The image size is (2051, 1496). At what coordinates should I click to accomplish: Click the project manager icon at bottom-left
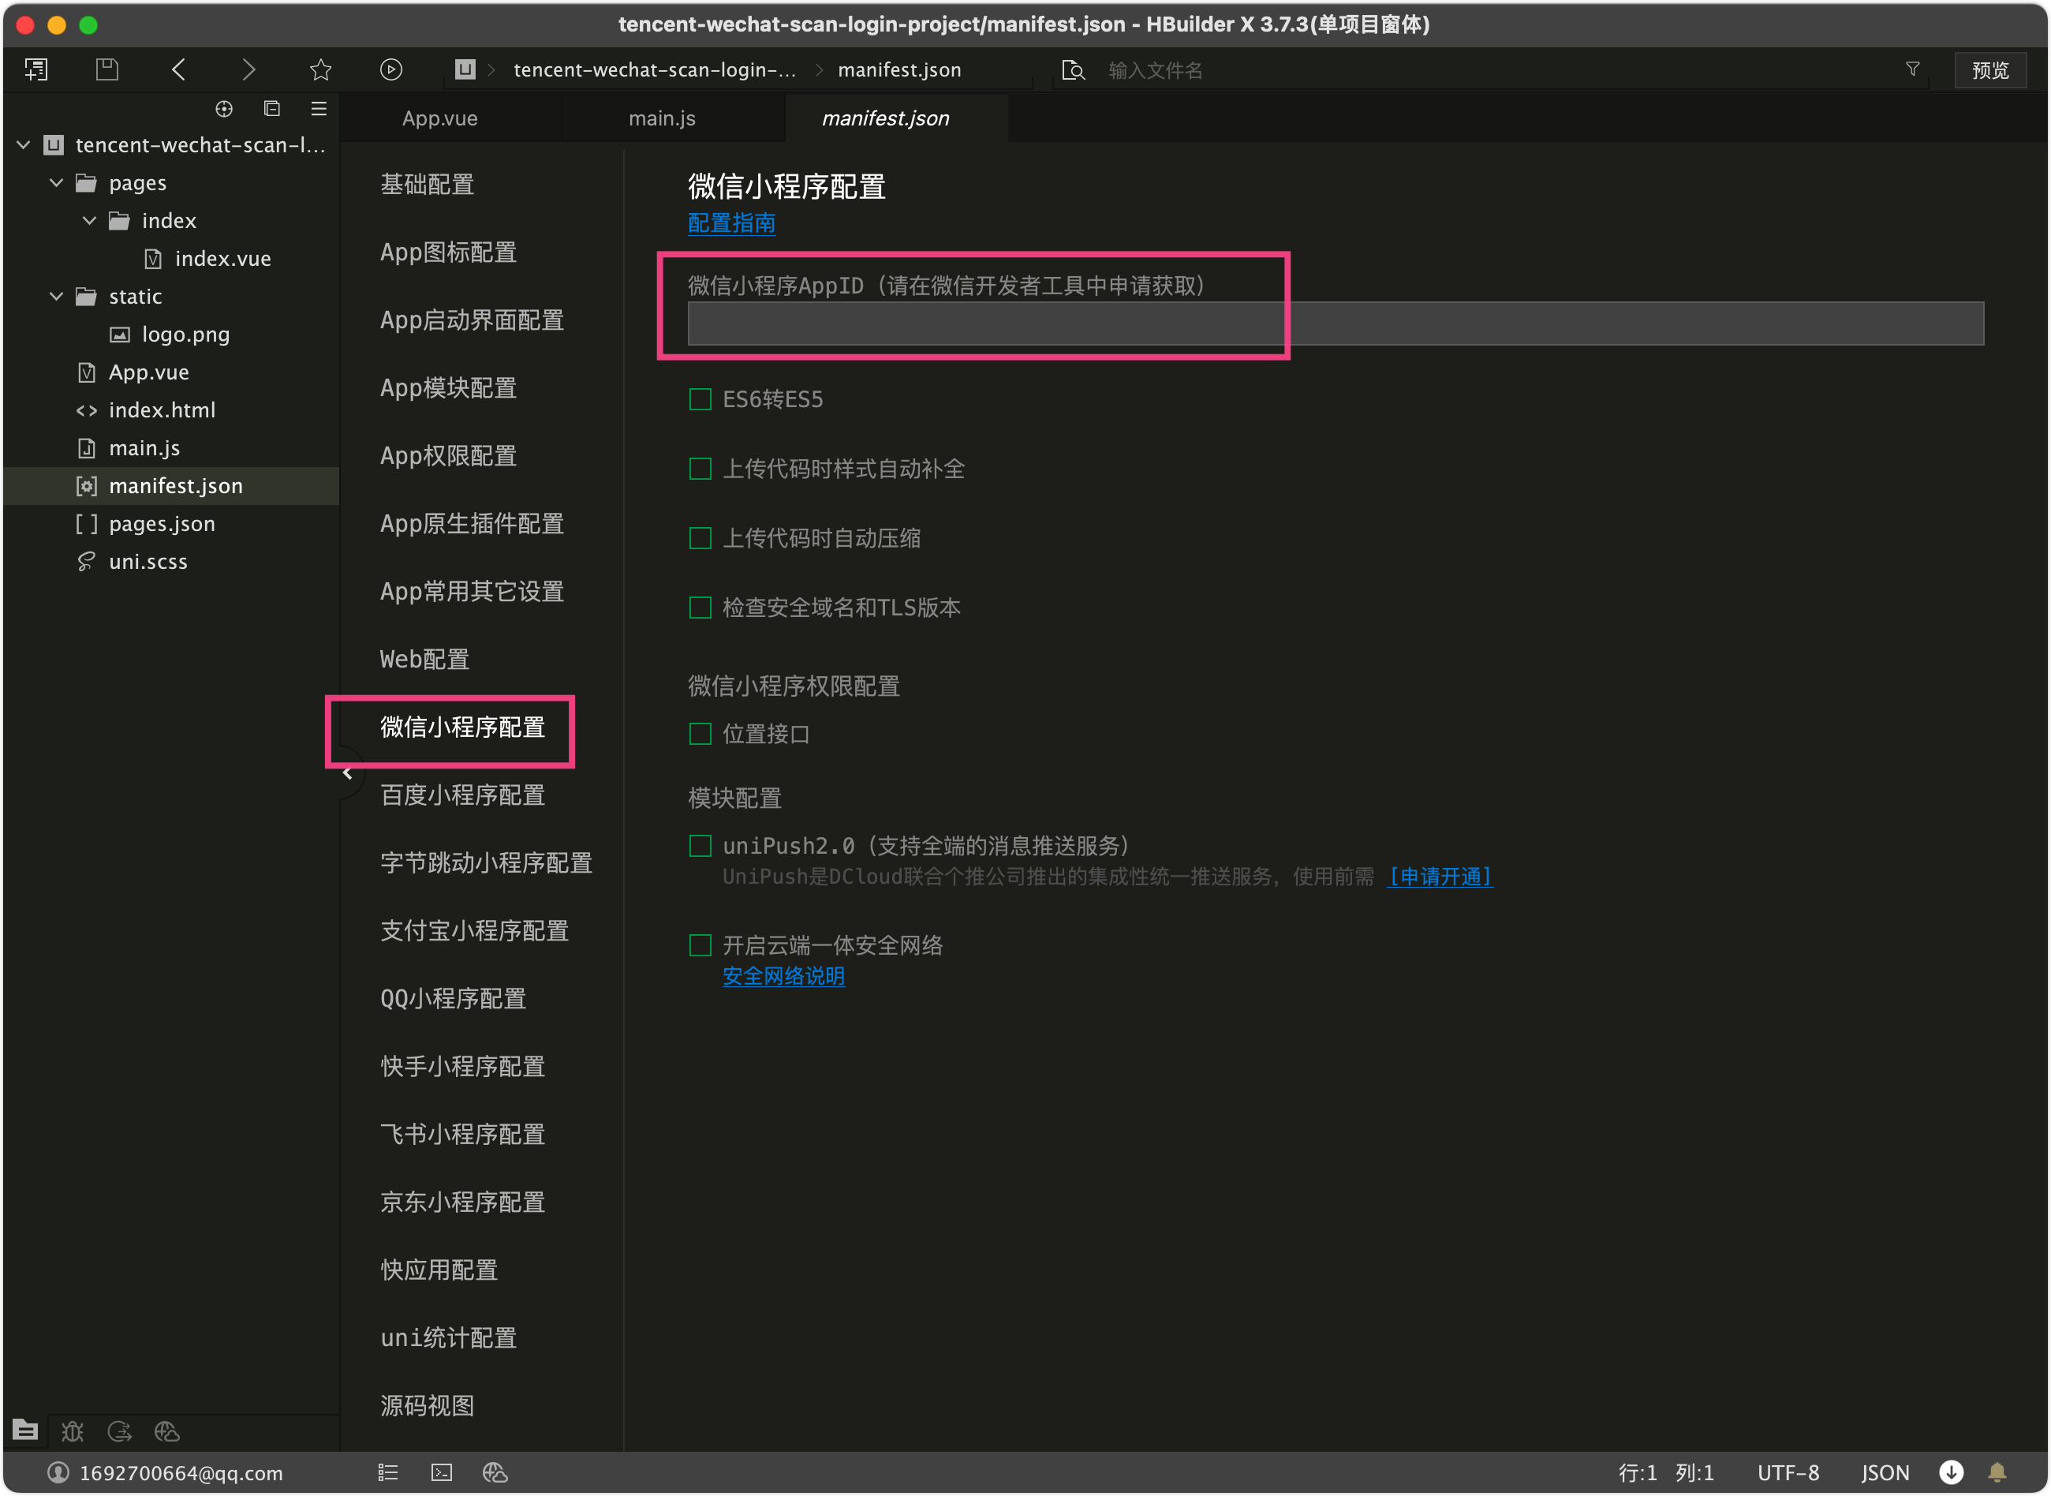[x=25, y=1430]
